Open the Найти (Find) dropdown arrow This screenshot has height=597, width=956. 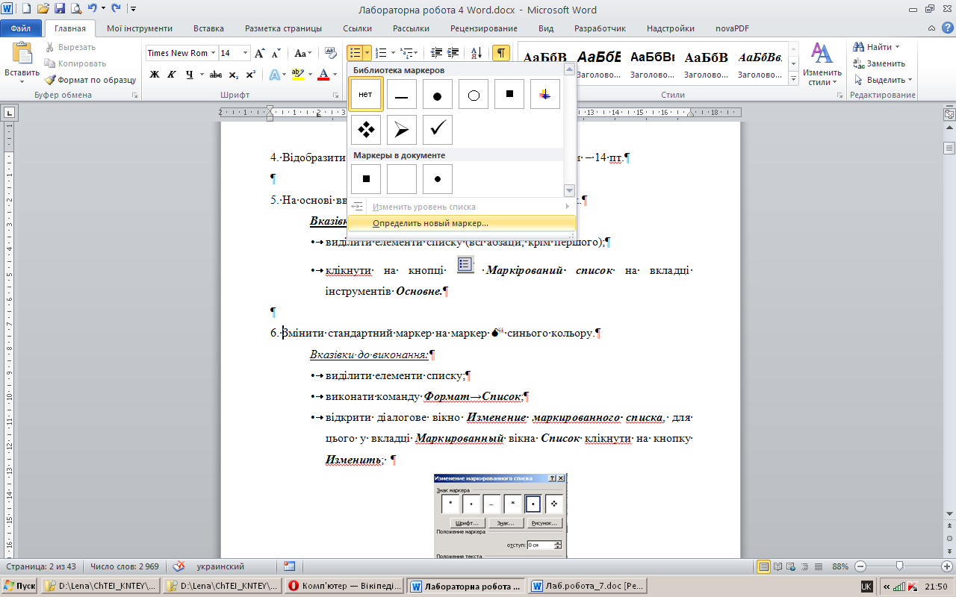tap(897, 47)
